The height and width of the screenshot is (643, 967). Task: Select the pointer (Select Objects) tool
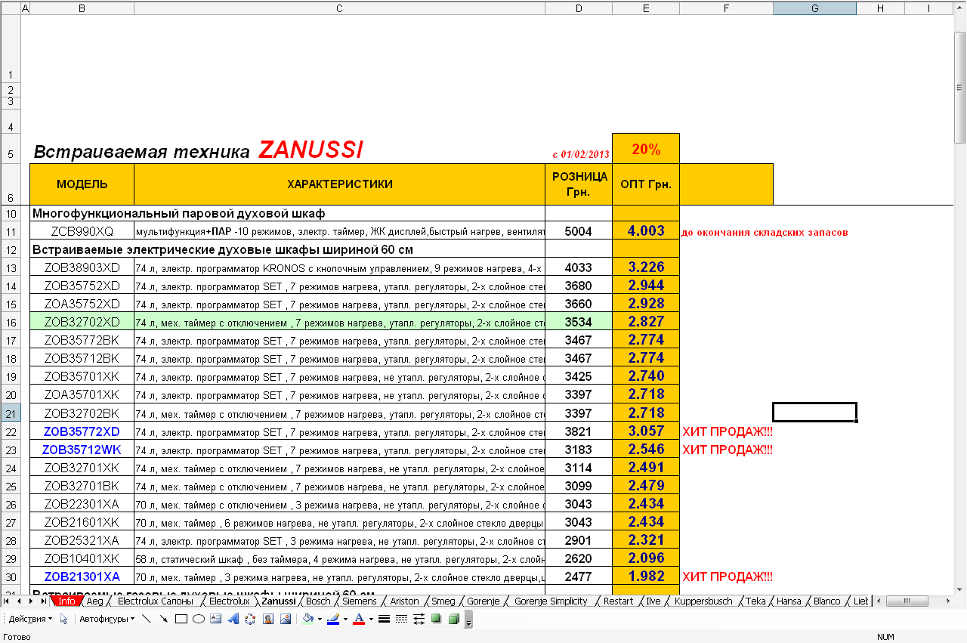64,619
